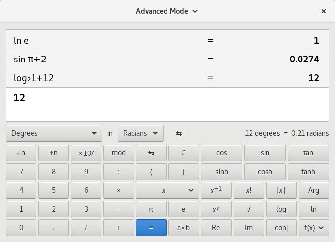Swap conversion units with arrows icon
Viewport: 335px width, 242px height.
tap(179, 133)
